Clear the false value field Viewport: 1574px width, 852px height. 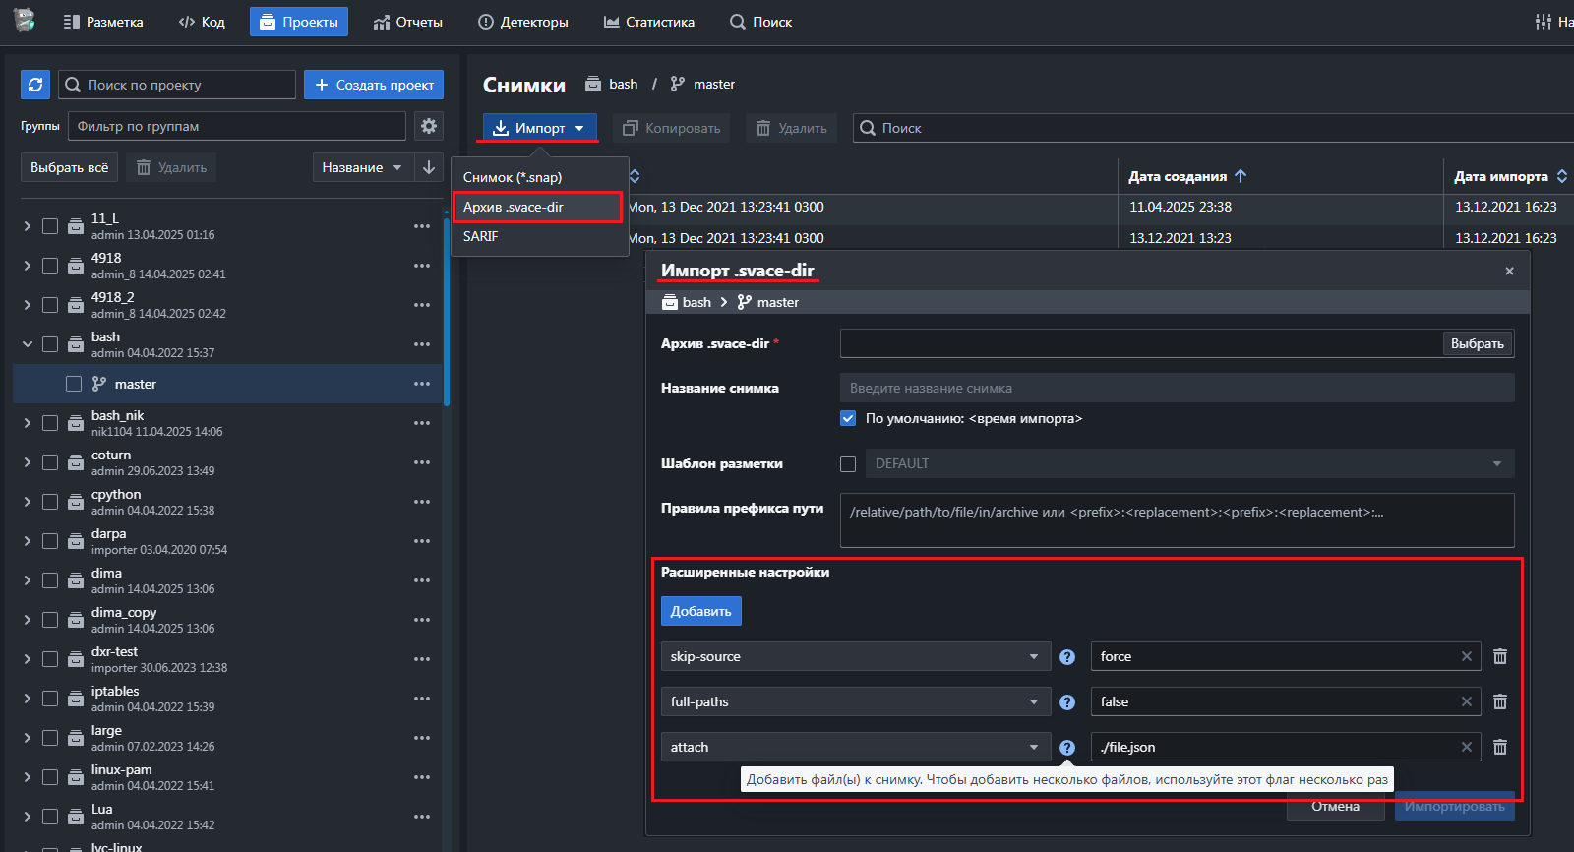click(1467, 701)
